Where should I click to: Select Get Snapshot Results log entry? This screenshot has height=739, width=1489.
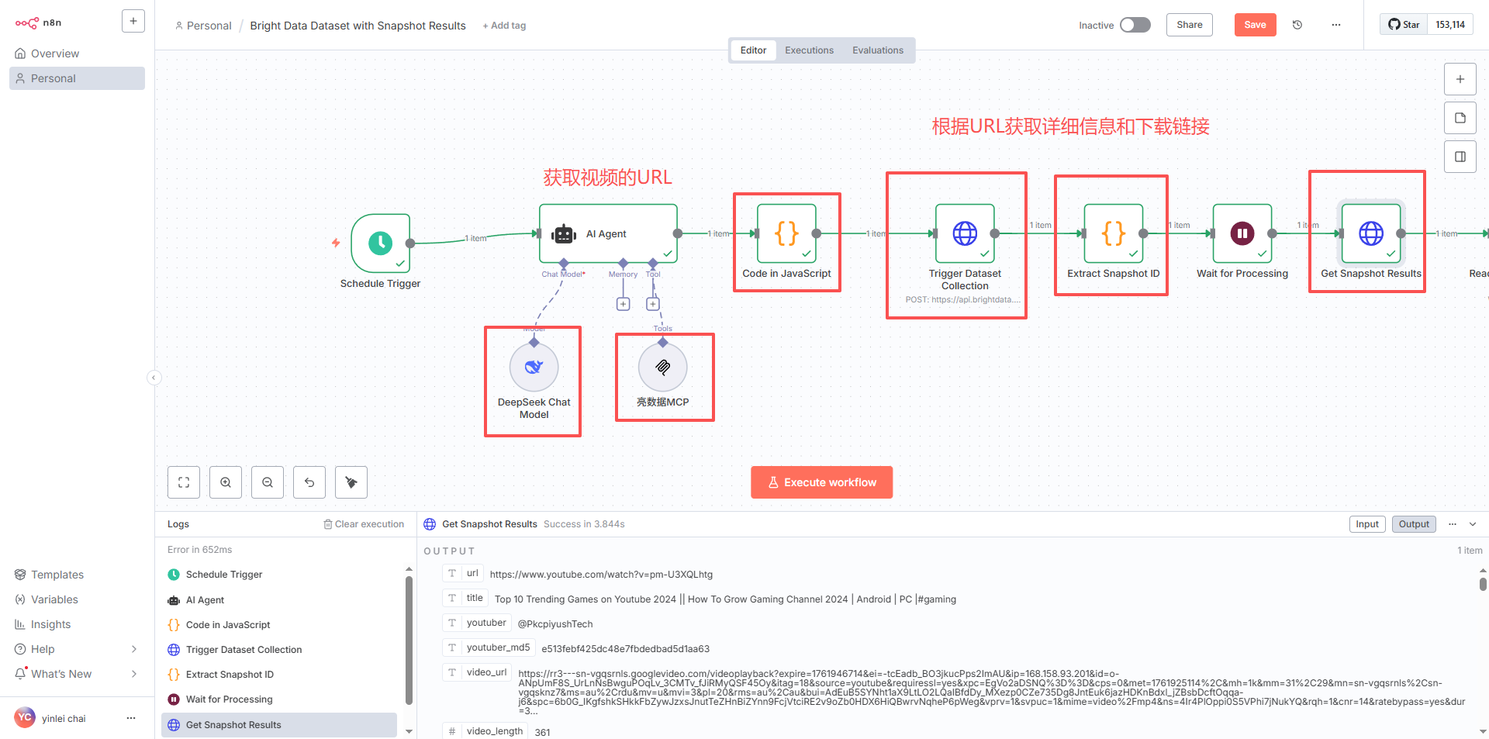279,725
